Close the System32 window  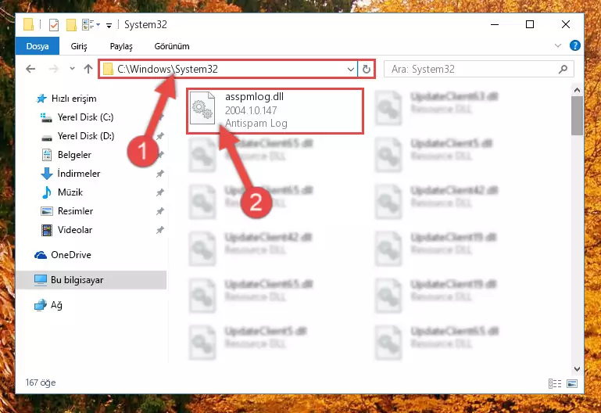tap(566, 24)
